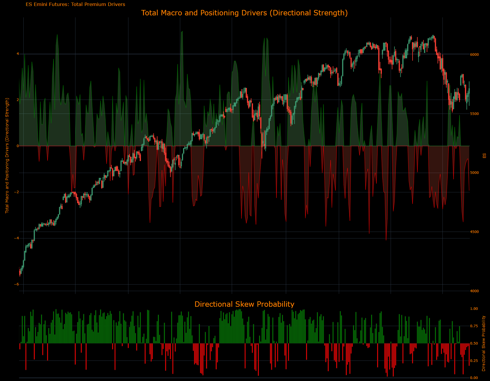Screen dimensions: 490x381
Task: Click skew axis label '0.00'
Action: (x=474, y=378)
